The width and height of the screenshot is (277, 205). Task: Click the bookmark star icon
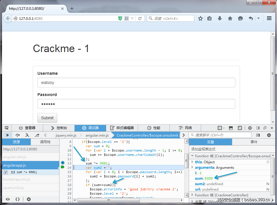click(200, 18)
